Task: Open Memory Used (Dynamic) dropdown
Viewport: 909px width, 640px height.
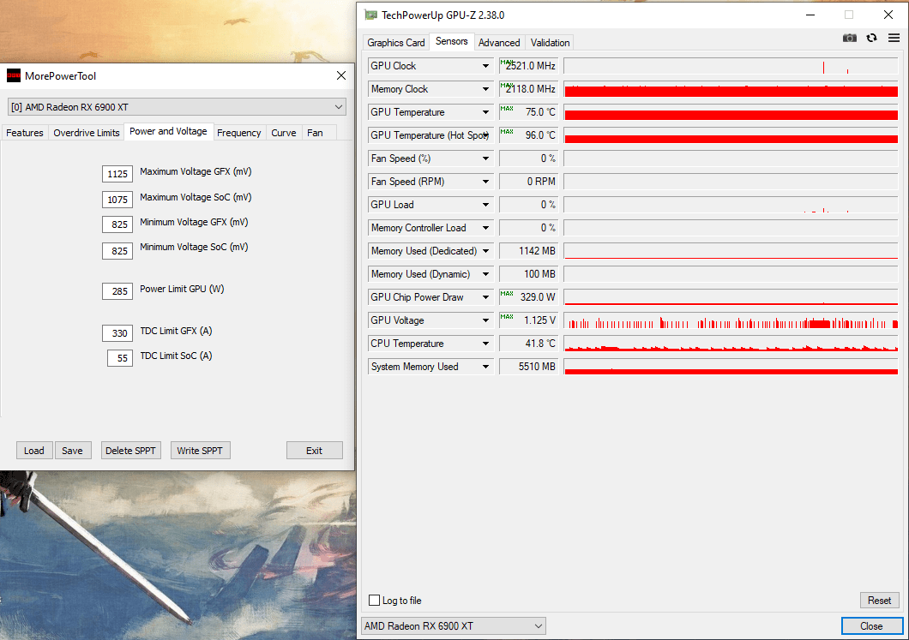Action: pos(485,274)
